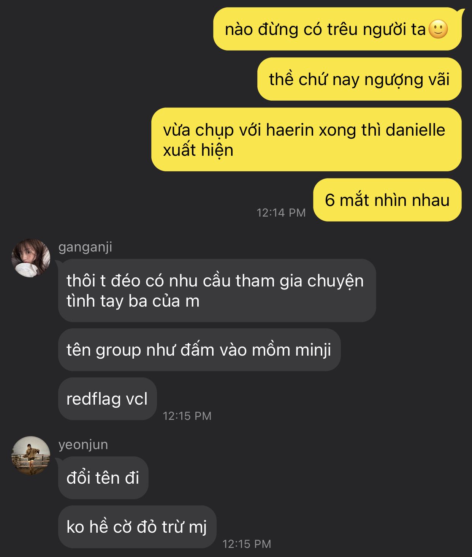Tap the message mentioning haerin and danielle
The width and height of the screenshot is (472, 557).
coord(306,139)
